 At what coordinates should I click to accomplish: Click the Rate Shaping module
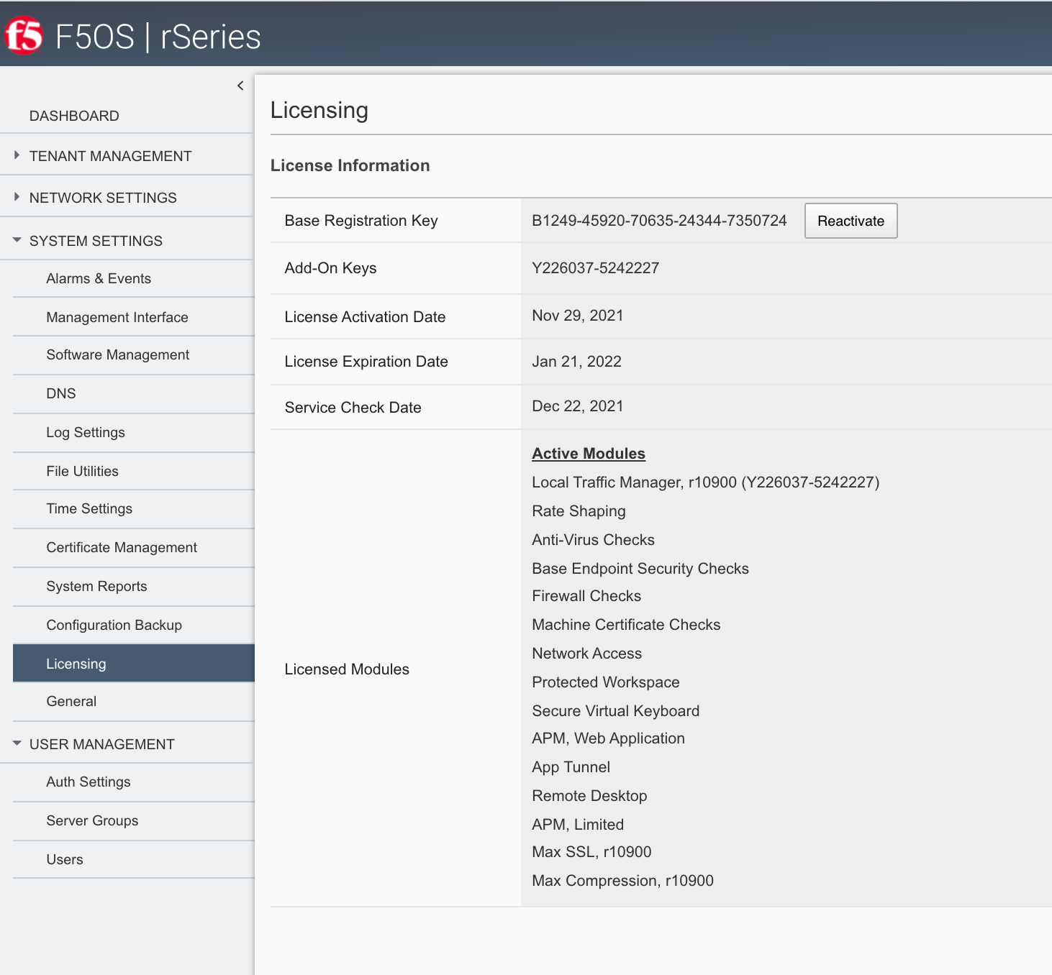pyautogui.click(x=579, y=511)
